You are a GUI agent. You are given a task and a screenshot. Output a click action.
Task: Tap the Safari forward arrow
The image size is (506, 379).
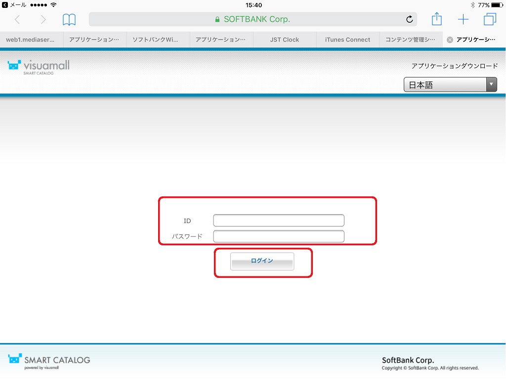tap(43, 20)
